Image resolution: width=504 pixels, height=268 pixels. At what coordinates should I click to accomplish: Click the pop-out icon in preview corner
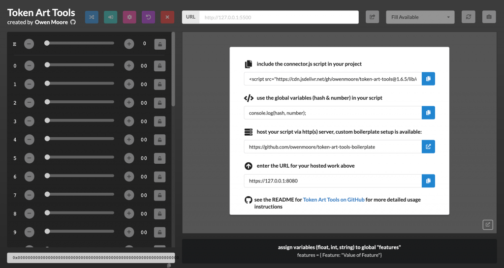tap(488, 225)
